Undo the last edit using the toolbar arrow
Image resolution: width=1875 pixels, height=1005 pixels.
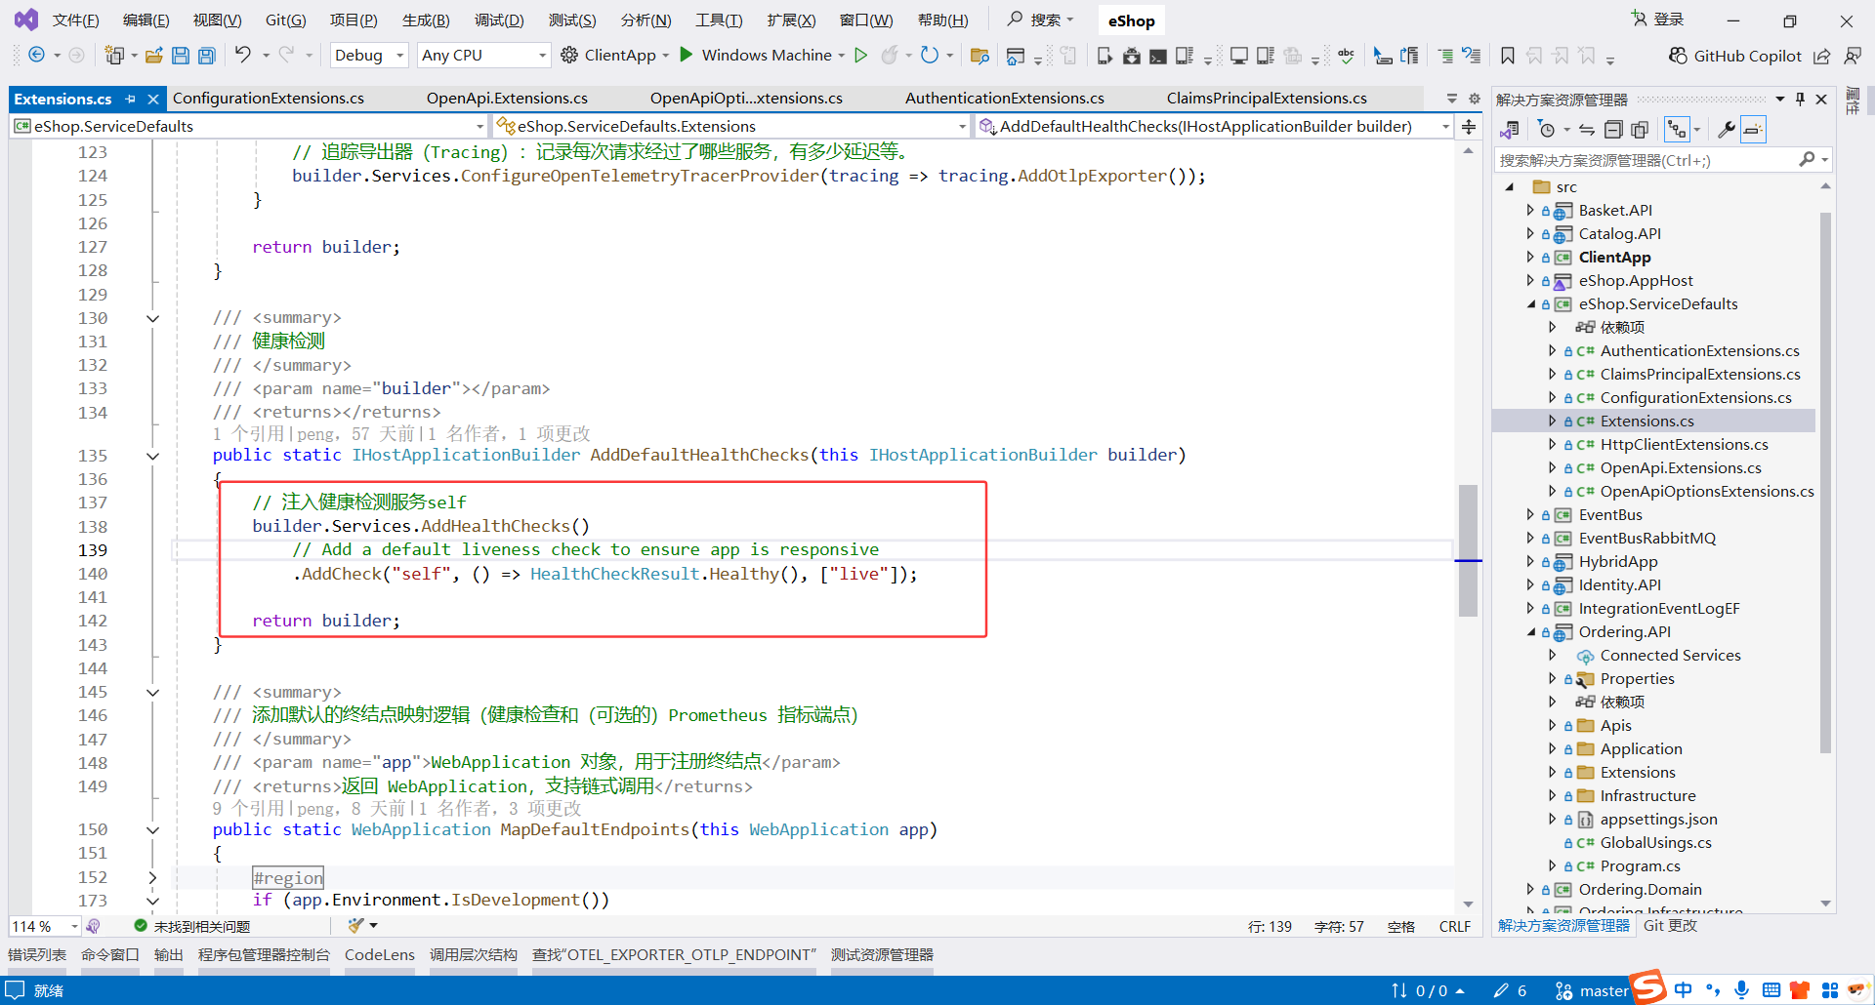(x=243, y=55)
